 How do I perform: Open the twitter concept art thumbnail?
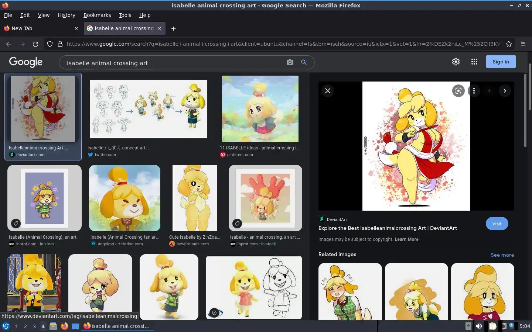(x=149, y=109)
